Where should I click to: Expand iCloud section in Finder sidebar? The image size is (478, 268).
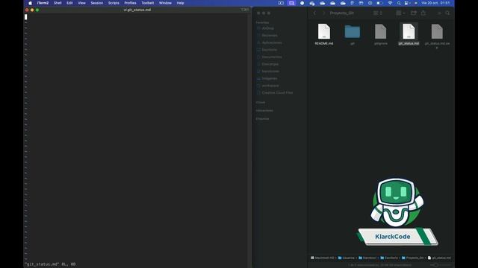click(261, 103)
